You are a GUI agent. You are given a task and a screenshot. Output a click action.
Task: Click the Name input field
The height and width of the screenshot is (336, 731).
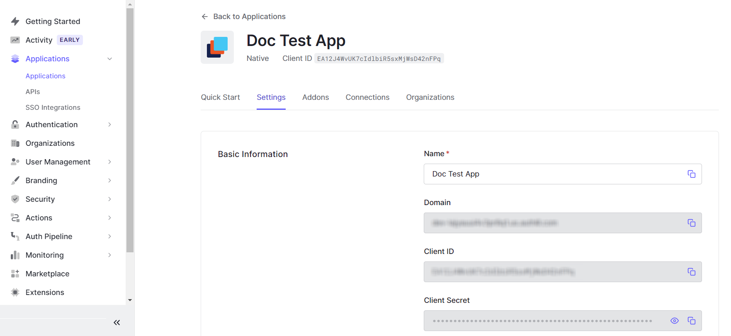(551, 174)
